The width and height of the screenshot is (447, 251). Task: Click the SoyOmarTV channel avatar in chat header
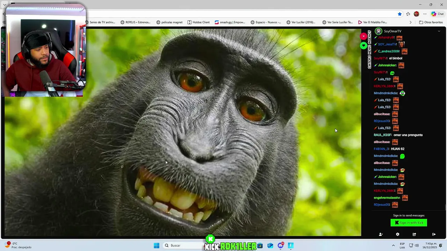pos(379,31)
